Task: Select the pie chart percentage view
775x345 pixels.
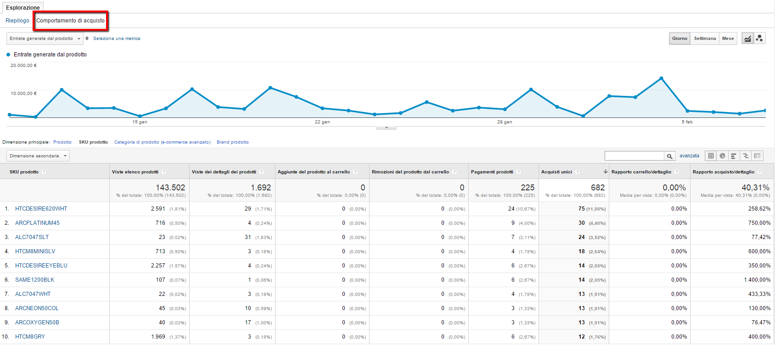Action: tap(722, 156)
